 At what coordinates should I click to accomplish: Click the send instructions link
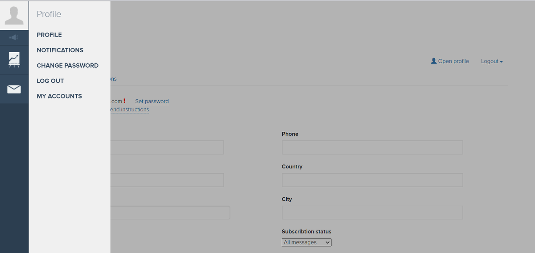(x=129, y=110)
